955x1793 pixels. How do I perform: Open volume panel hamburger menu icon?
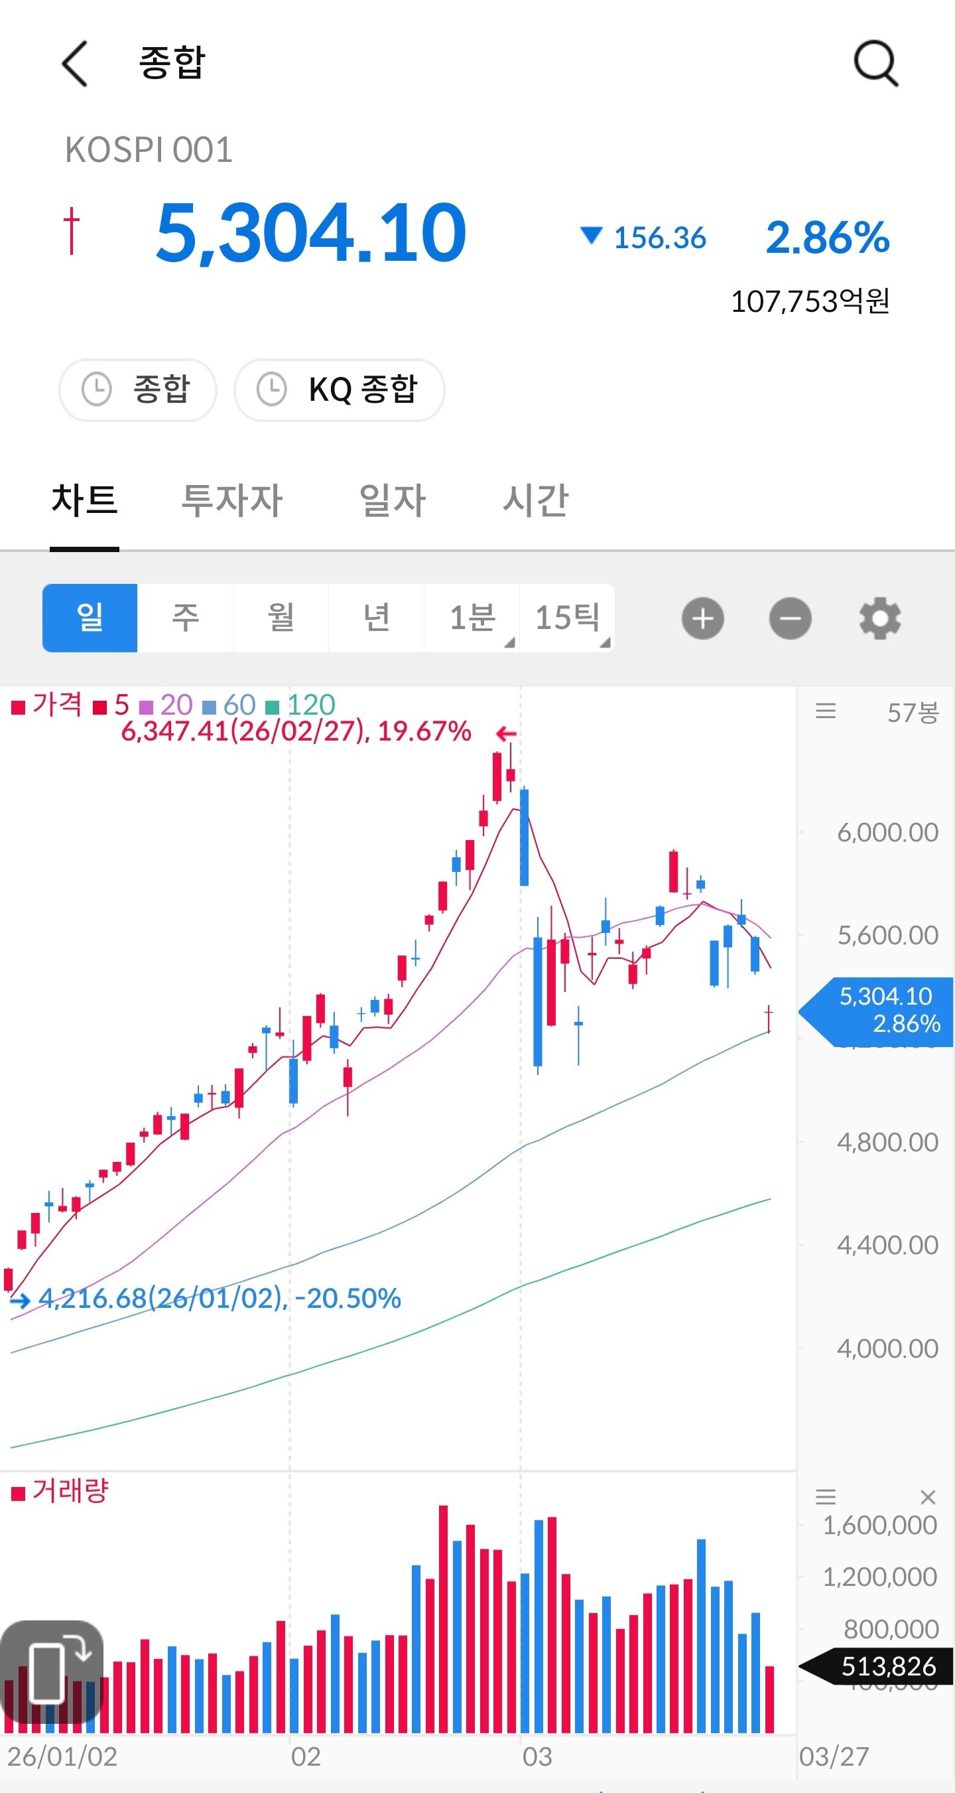(826, 1496)
